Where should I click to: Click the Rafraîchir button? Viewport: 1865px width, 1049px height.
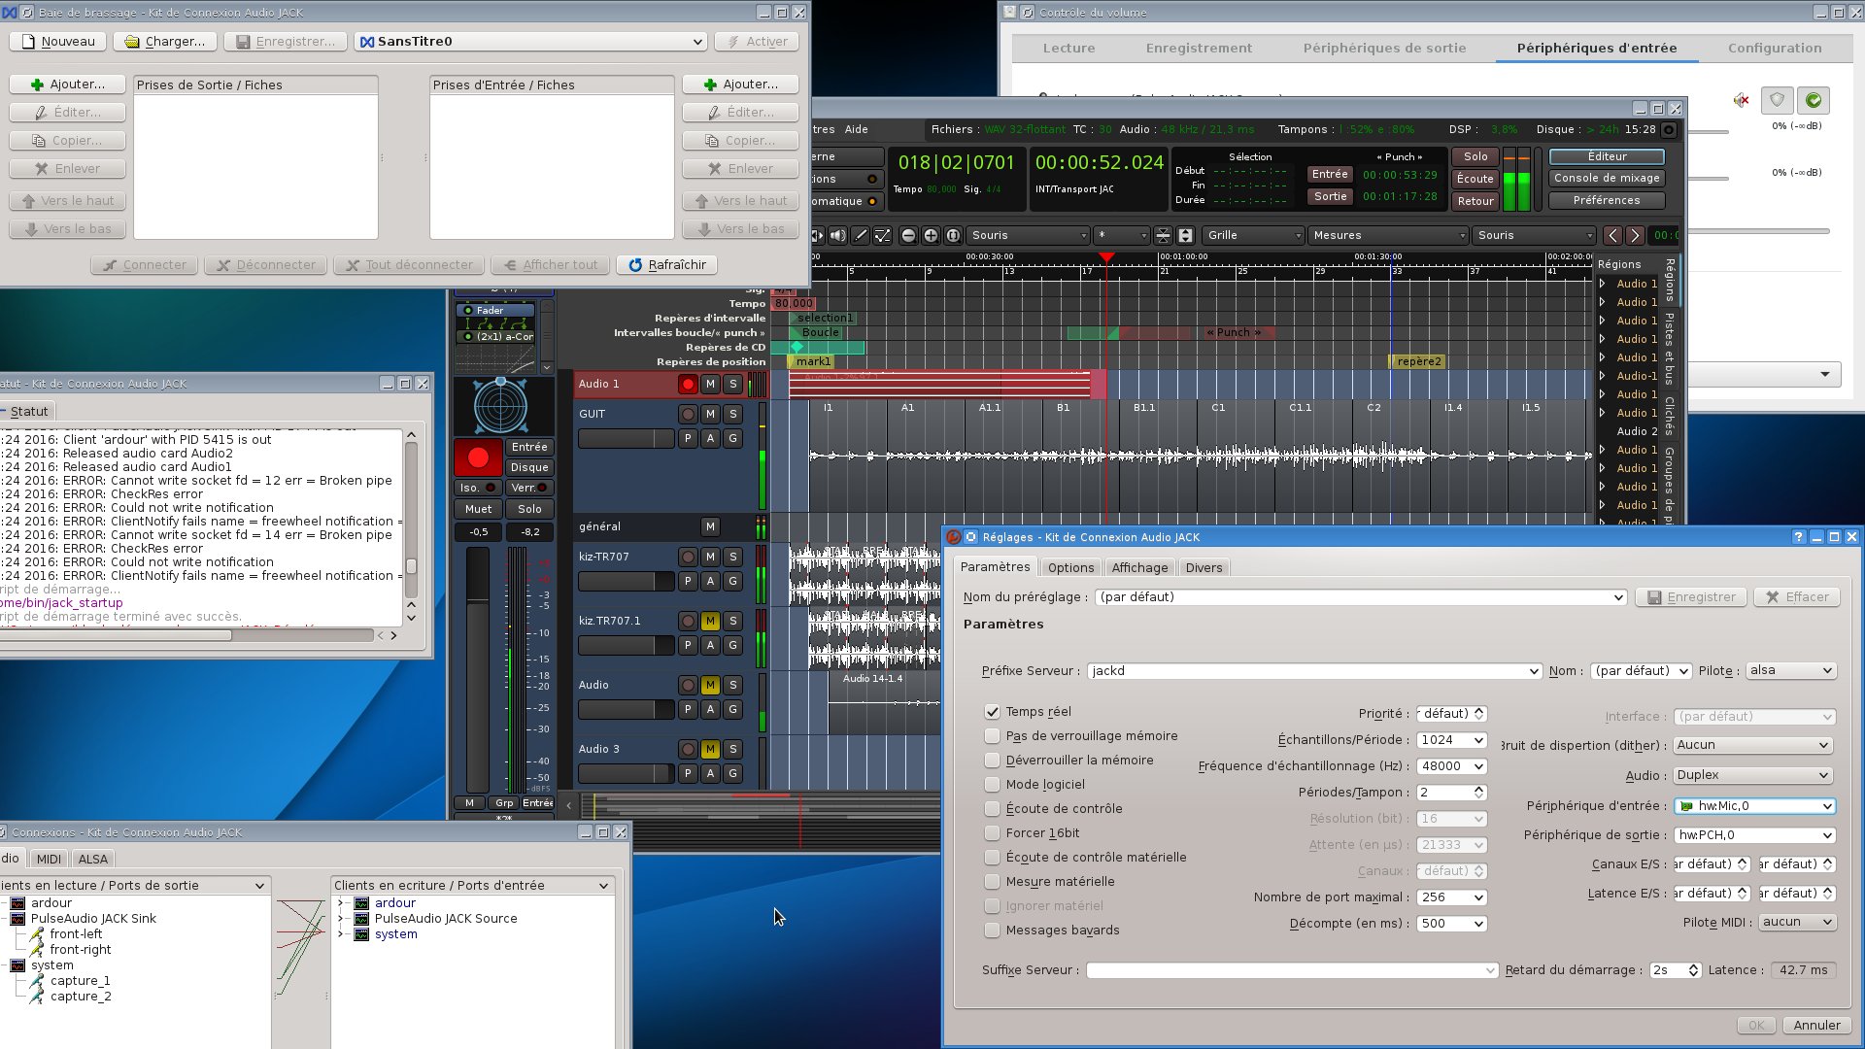(666, 264)
